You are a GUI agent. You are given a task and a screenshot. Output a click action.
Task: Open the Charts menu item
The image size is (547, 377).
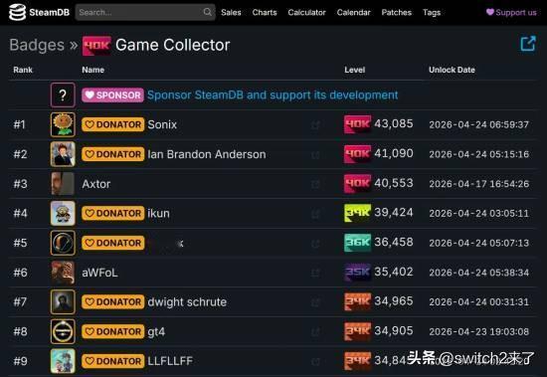click(x=265, y=13)
